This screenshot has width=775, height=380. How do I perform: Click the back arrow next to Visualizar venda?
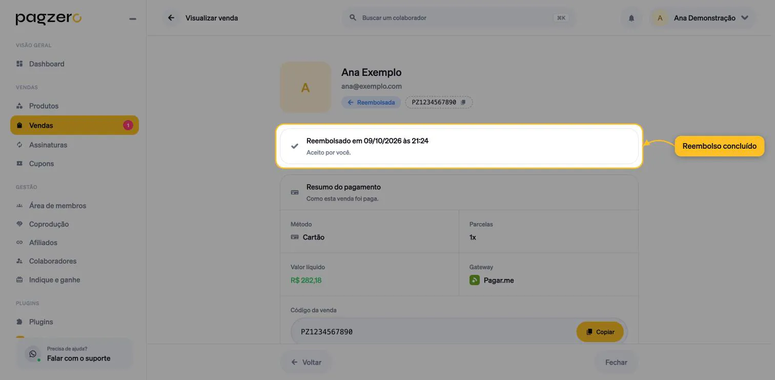tap(171, 18)
